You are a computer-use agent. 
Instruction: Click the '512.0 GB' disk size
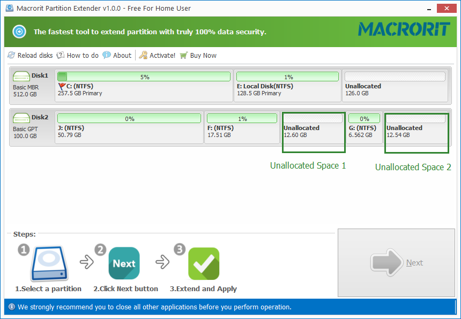[25, 94]
